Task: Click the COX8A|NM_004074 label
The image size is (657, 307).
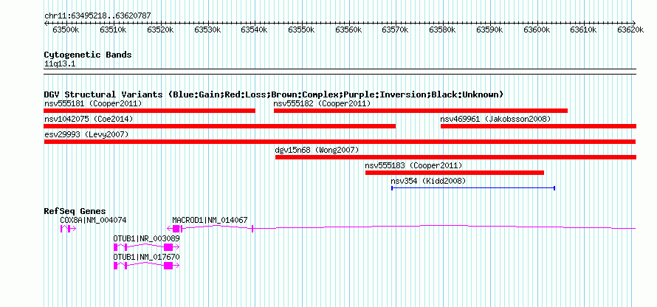Action: point(94,220)
